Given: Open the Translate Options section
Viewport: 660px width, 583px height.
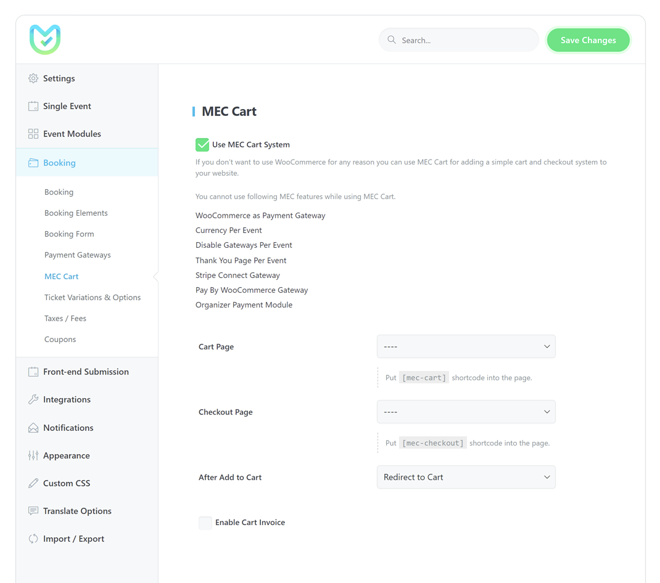Looking at the screenshot, I should 77,511.
